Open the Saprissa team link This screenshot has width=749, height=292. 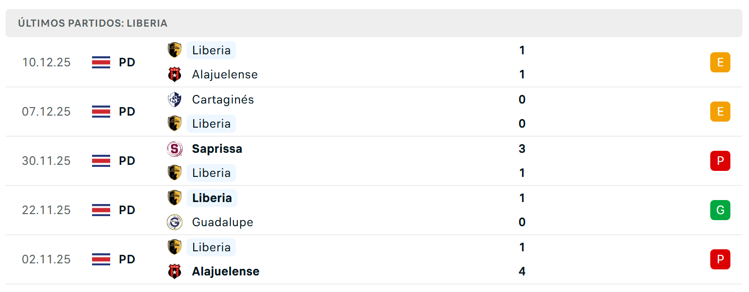217,149
